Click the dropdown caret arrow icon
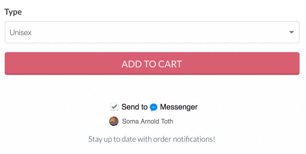The width and height of the screenshot is (306, 154). [x=292, y=32]
